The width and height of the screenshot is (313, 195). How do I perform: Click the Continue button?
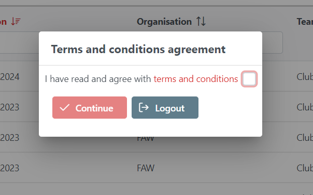click(90, 107)
